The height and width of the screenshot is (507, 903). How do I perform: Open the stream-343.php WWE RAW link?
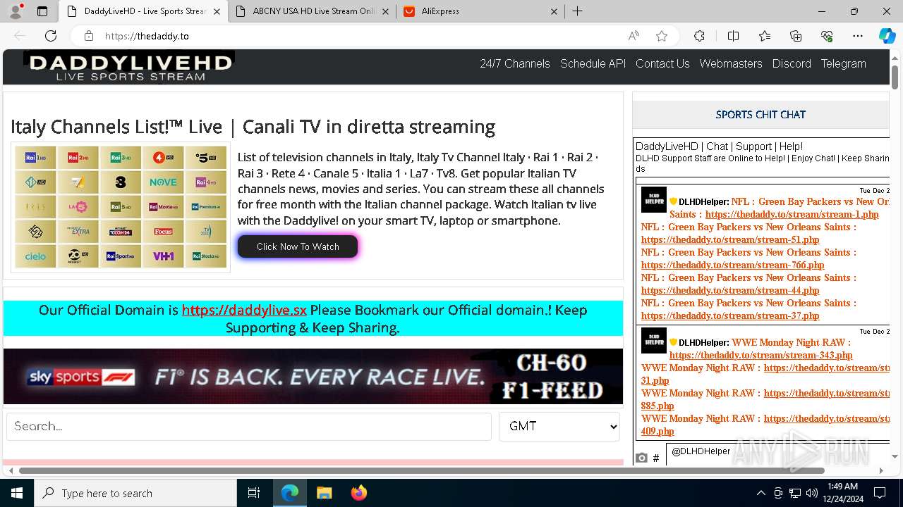click(x=760, y=355)
